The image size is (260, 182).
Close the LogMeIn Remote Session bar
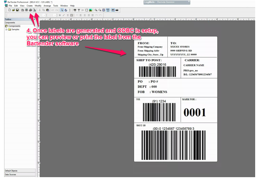(x=189, y=2)
